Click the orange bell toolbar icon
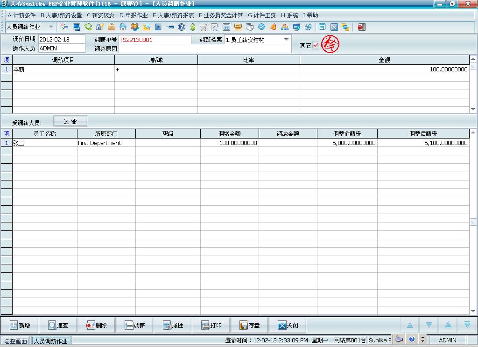Image resolution: width=478 pixels, height=347 pixels. (273, 27)
